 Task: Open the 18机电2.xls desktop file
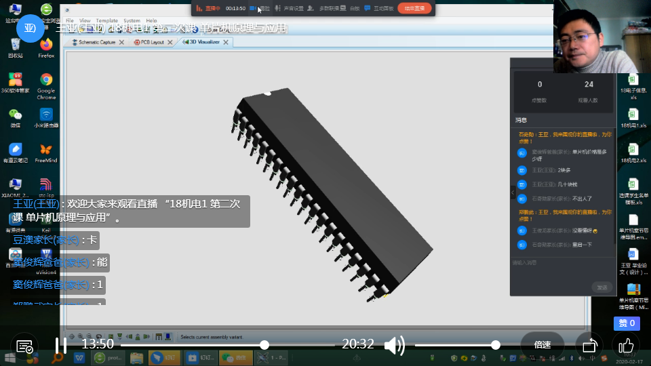pyautogui.click(x=633, y=153)
